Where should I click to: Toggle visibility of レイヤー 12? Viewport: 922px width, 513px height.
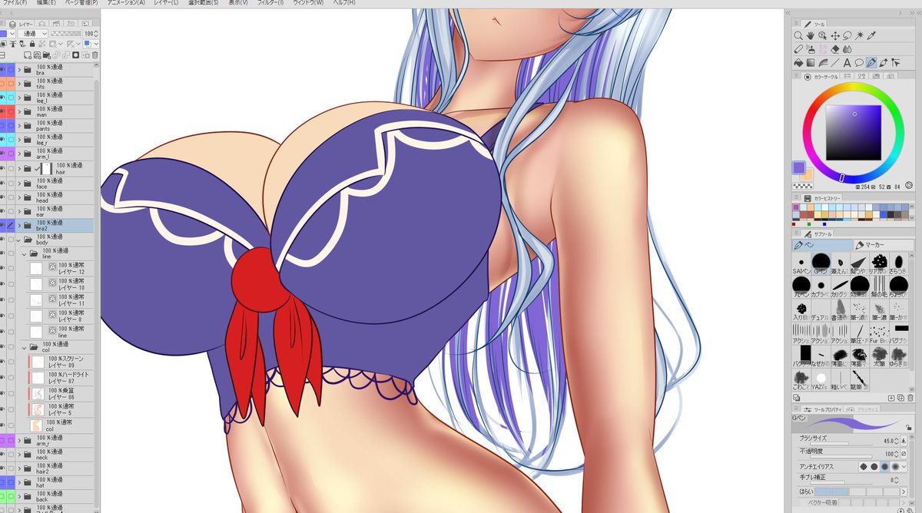point(3,269)
